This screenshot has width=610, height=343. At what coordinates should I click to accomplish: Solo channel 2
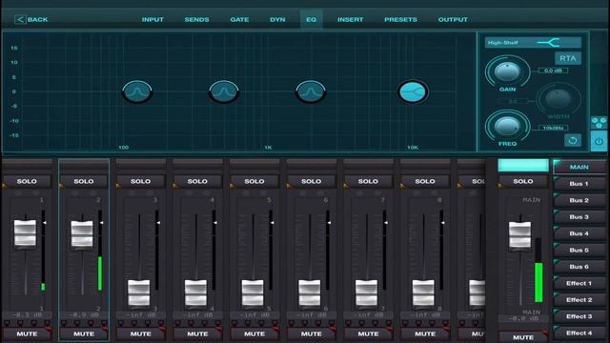(x=84, y=181)
